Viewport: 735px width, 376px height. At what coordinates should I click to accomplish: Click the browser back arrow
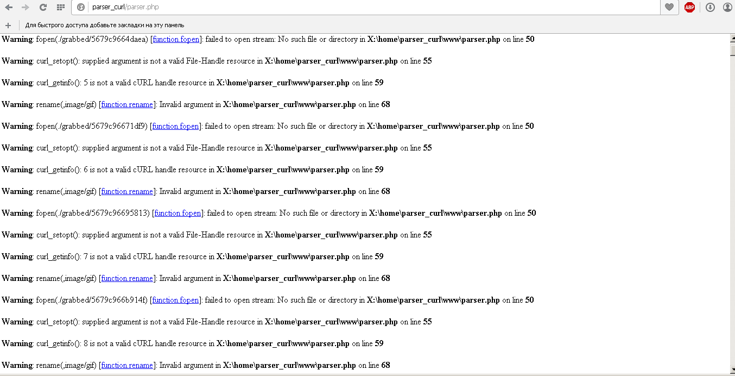pyautogui.click(x=9, y=7)
